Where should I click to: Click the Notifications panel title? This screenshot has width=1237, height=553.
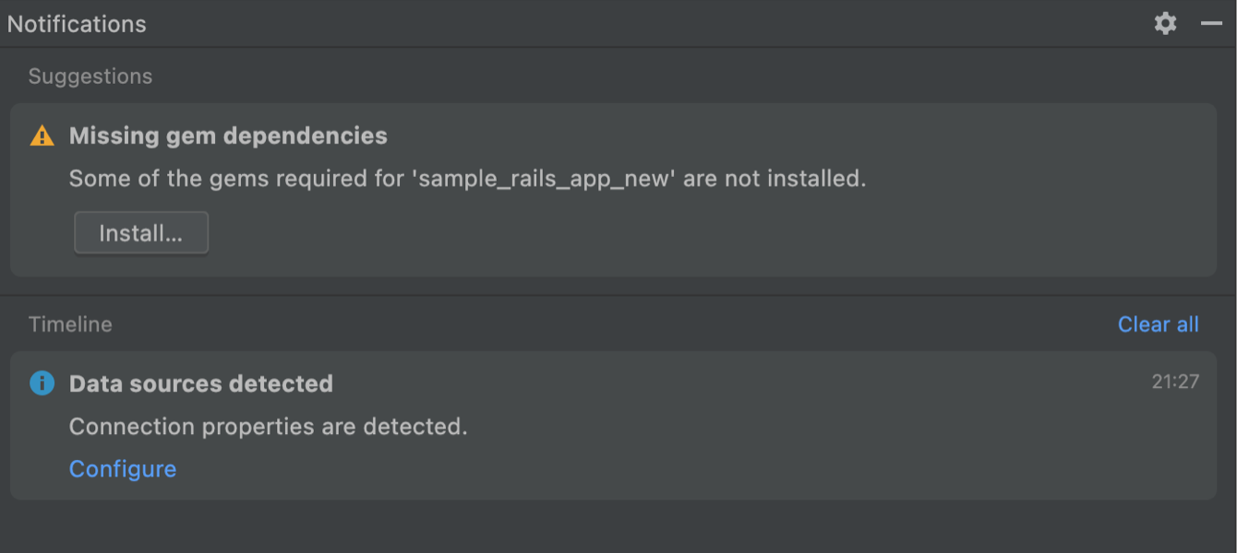click(77, 23)
